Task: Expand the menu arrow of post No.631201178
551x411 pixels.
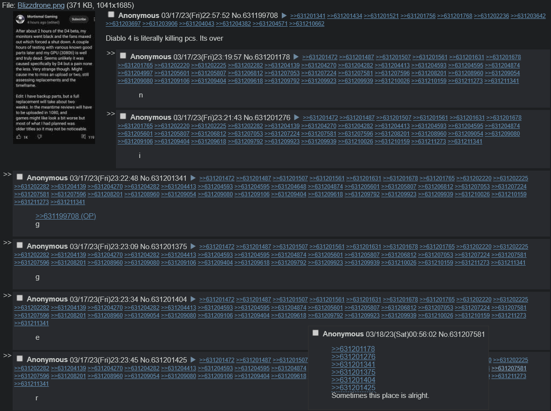Action: click(296, 57)
